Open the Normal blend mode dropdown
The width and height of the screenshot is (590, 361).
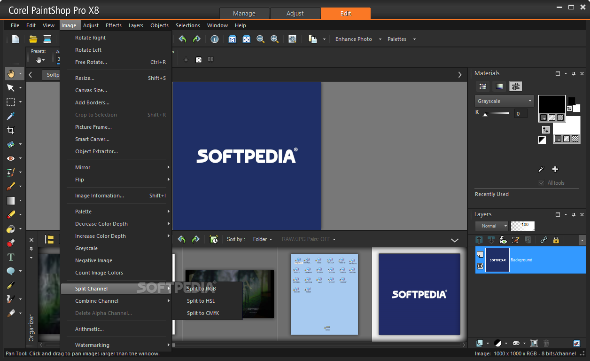click(491, 226)
